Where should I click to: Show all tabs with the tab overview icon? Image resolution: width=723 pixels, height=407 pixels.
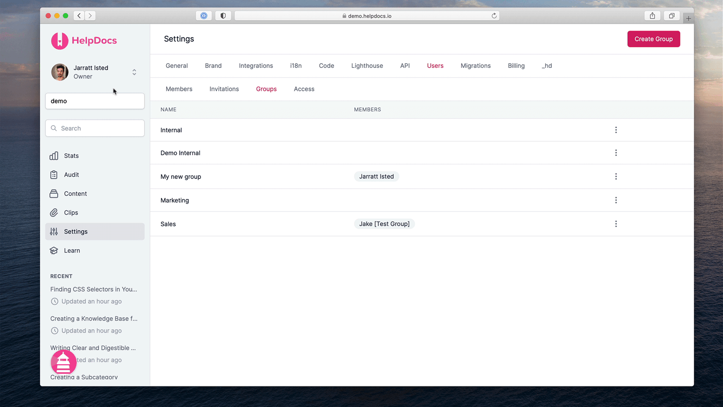tap(671, 16)
